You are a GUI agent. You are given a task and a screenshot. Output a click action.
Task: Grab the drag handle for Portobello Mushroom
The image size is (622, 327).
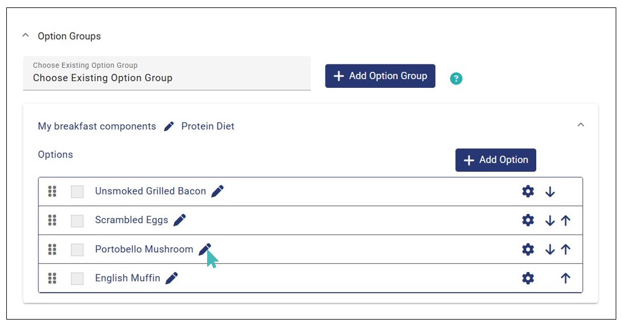coord(52,249)
